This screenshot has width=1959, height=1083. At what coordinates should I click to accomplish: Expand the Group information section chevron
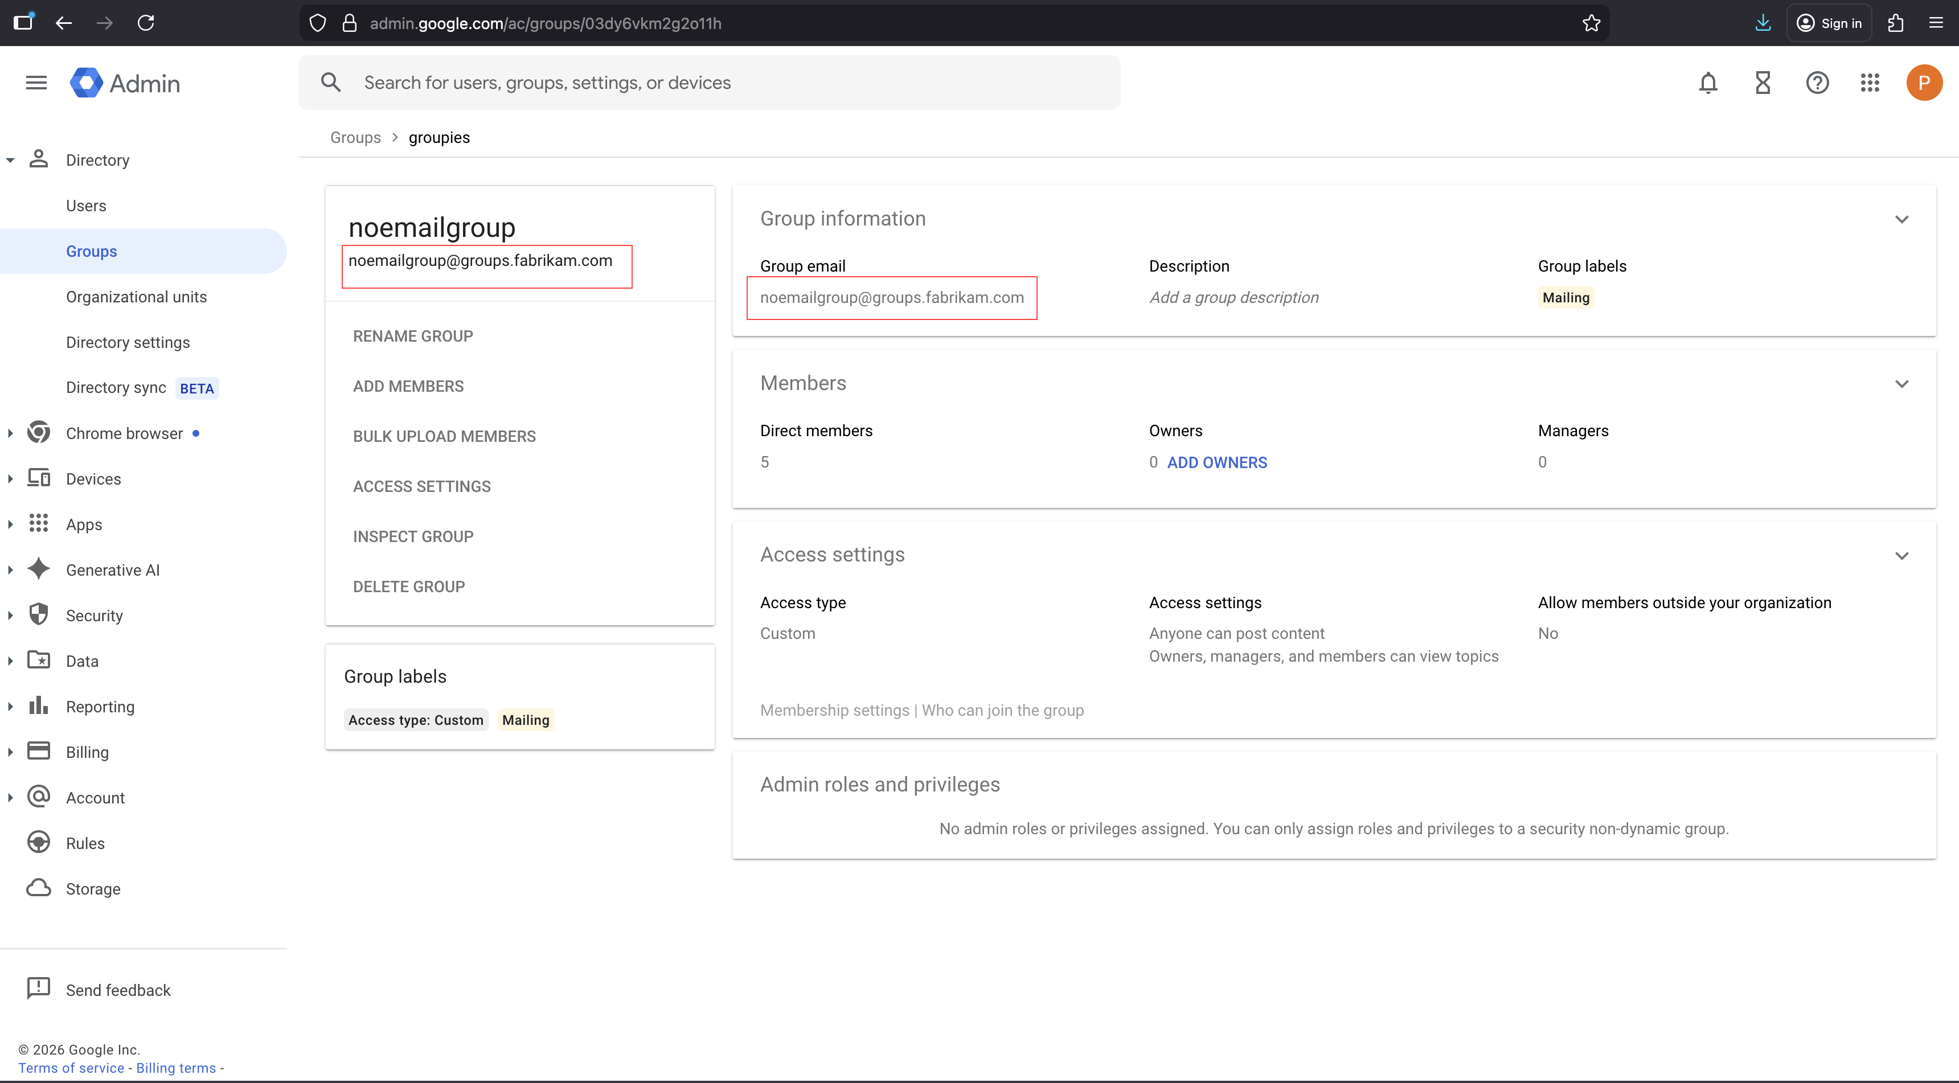[x=1901, y=219]
